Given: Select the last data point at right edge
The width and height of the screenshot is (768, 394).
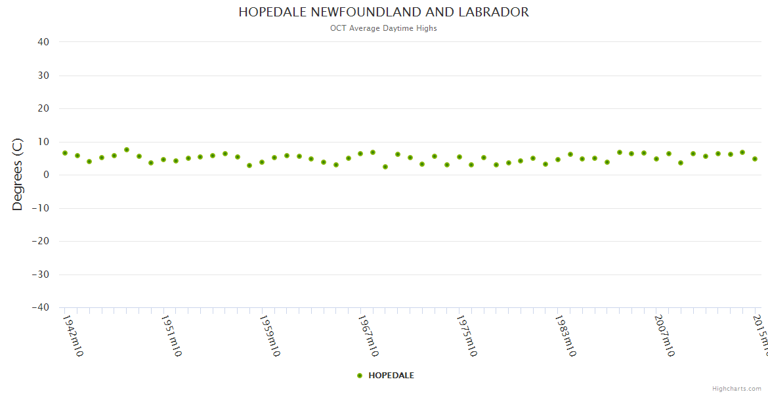Looking at the screenshot, I should (755, 159).
